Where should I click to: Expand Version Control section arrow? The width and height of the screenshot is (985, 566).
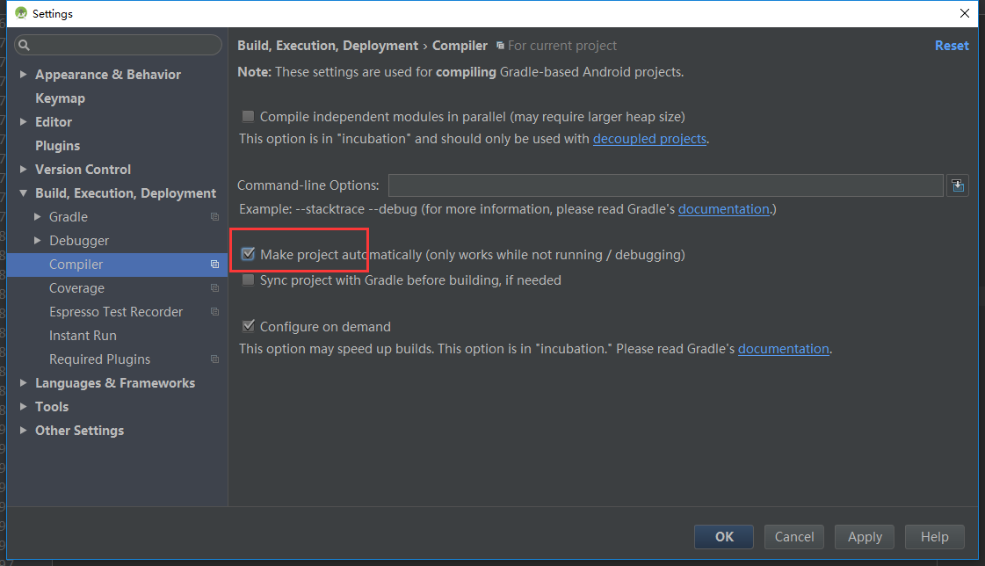[x=23, y=169]
